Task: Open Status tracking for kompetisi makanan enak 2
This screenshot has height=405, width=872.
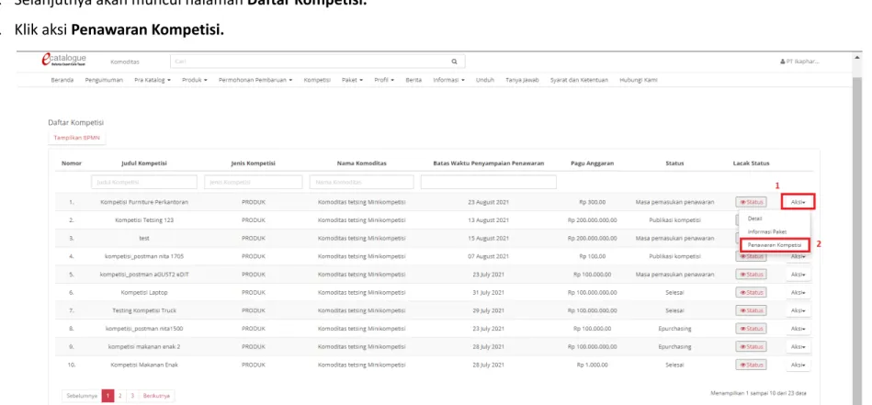Action: click(x=751, y=346)
